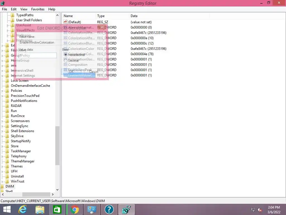Viewport: 286px width, 215px height.
Task: Expand the Screensavers key
Action: click(x=2, y=121)
